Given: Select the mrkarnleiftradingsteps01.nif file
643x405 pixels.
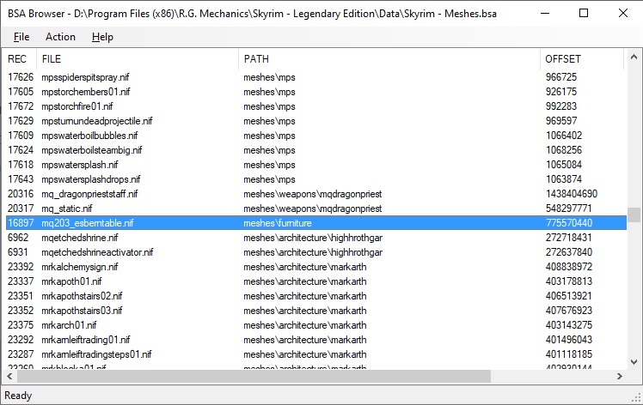Looking at the screenshot, I should click(96, 354).
